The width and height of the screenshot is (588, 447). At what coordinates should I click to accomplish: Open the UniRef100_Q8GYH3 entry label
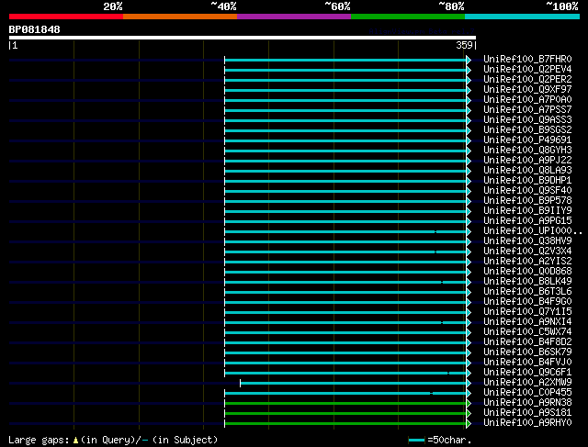527,151
